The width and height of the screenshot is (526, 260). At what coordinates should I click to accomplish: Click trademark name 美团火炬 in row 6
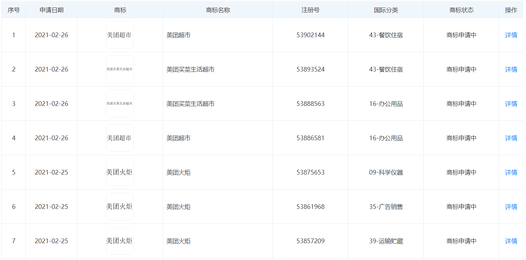178,207
